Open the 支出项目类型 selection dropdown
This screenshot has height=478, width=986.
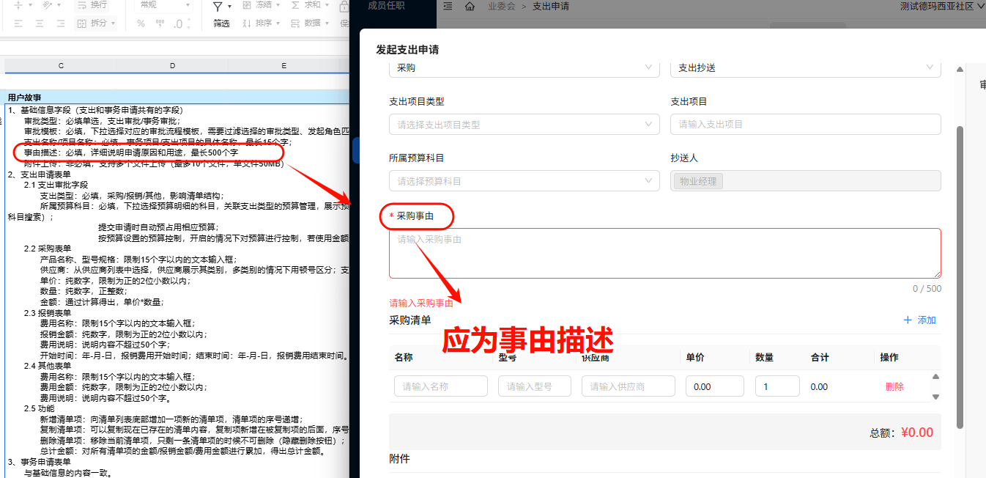click(x=523, y=124)
